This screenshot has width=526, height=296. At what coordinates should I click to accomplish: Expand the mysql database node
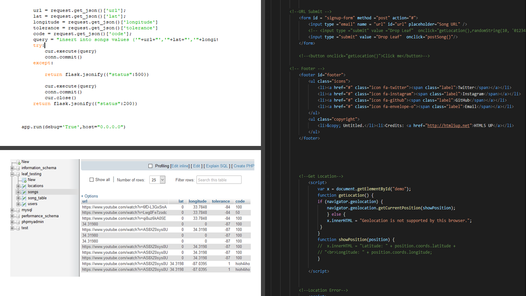pos(12,210)
